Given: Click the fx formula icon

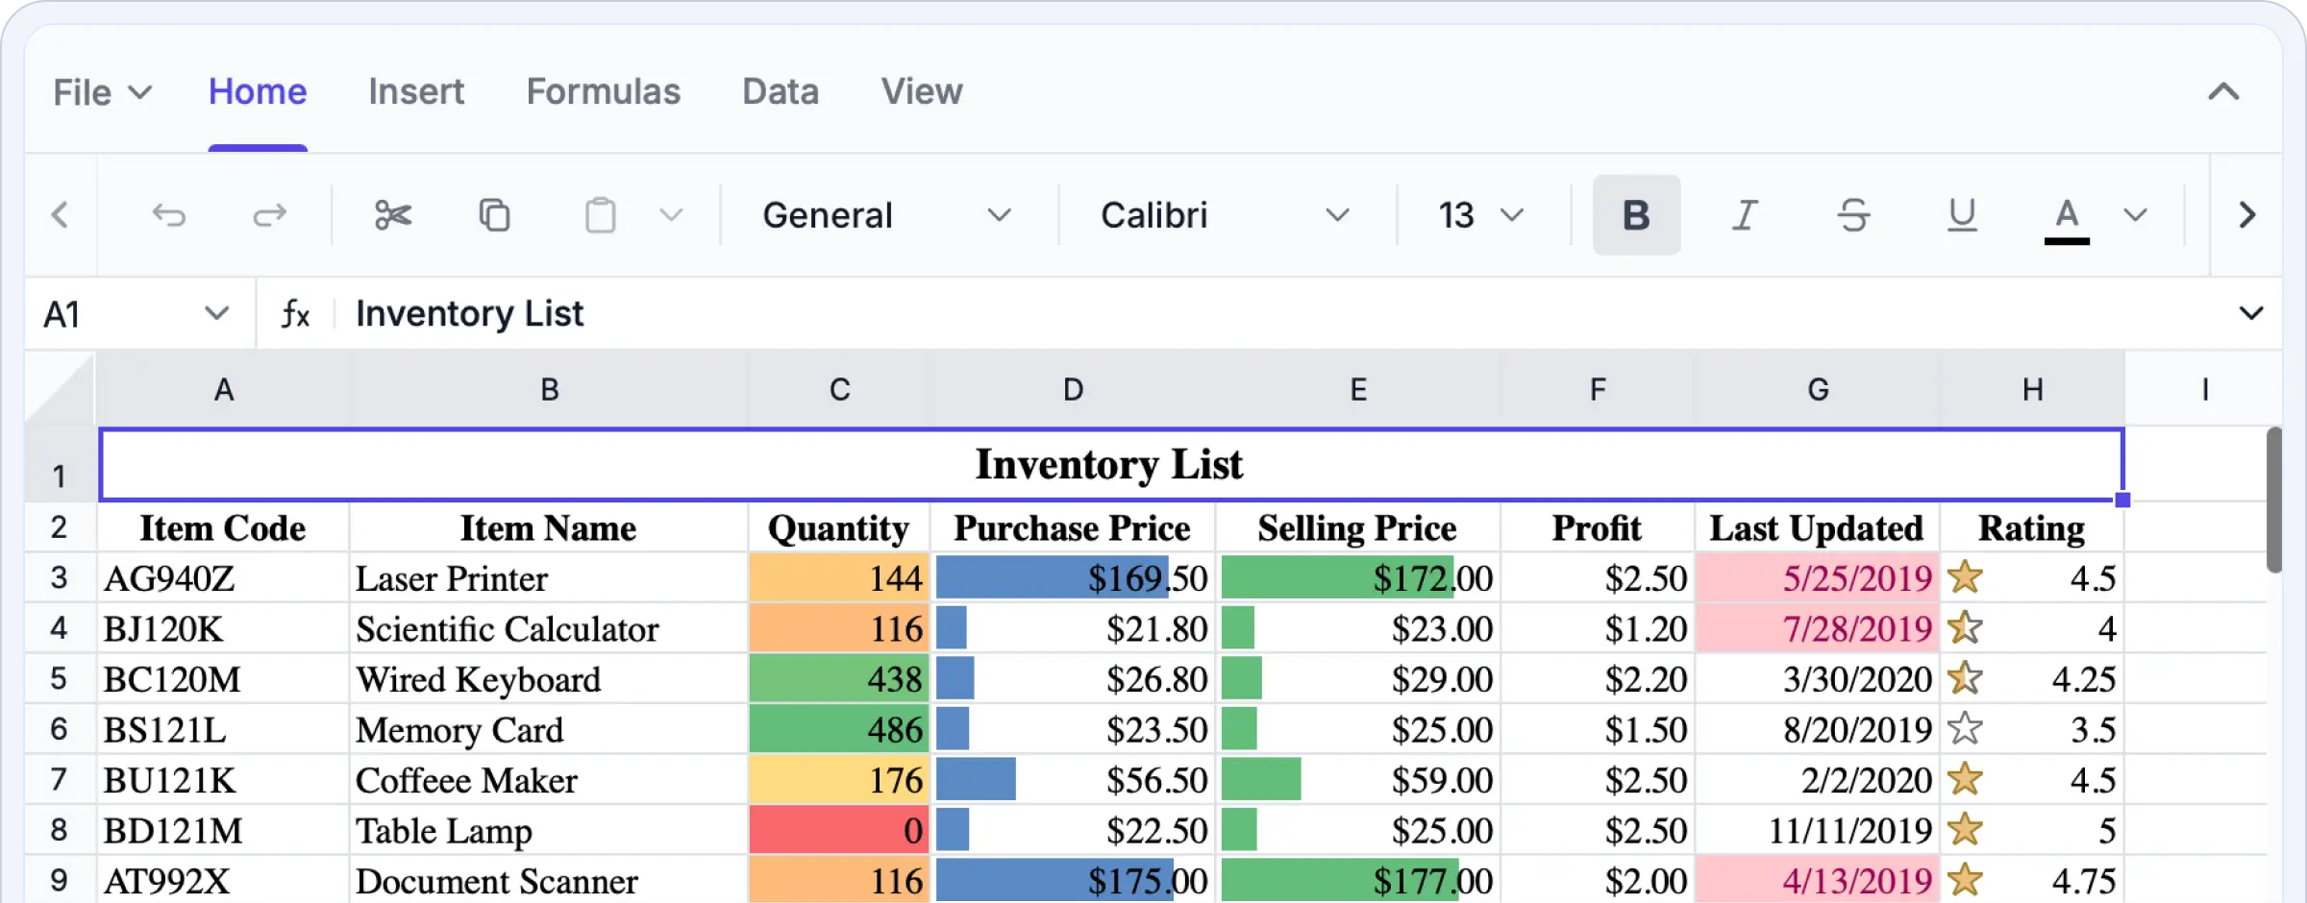Looking at the screenshot, I should [x=295, y=313].
